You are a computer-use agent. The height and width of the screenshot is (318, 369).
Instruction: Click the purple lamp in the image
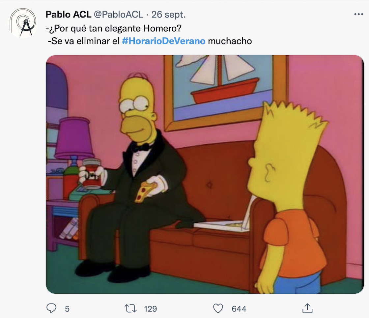coord(74,141)
